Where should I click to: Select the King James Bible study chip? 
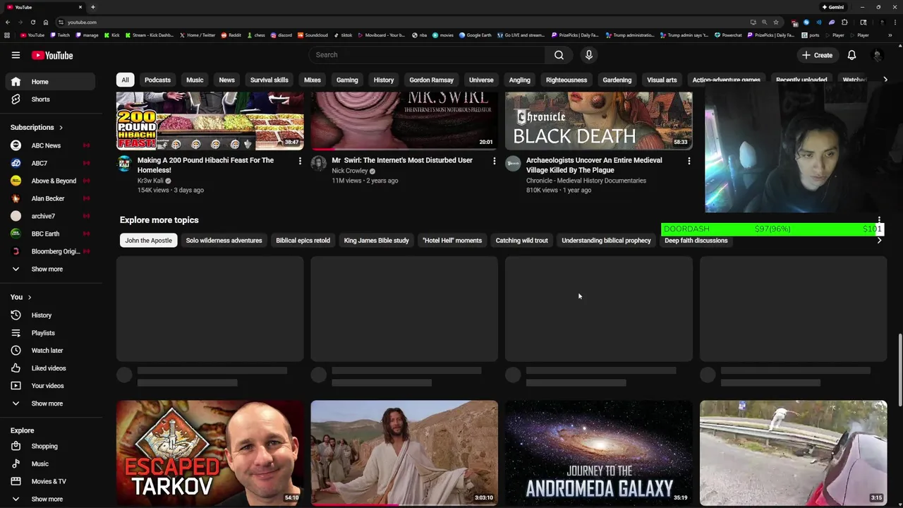tap(376, 241)
